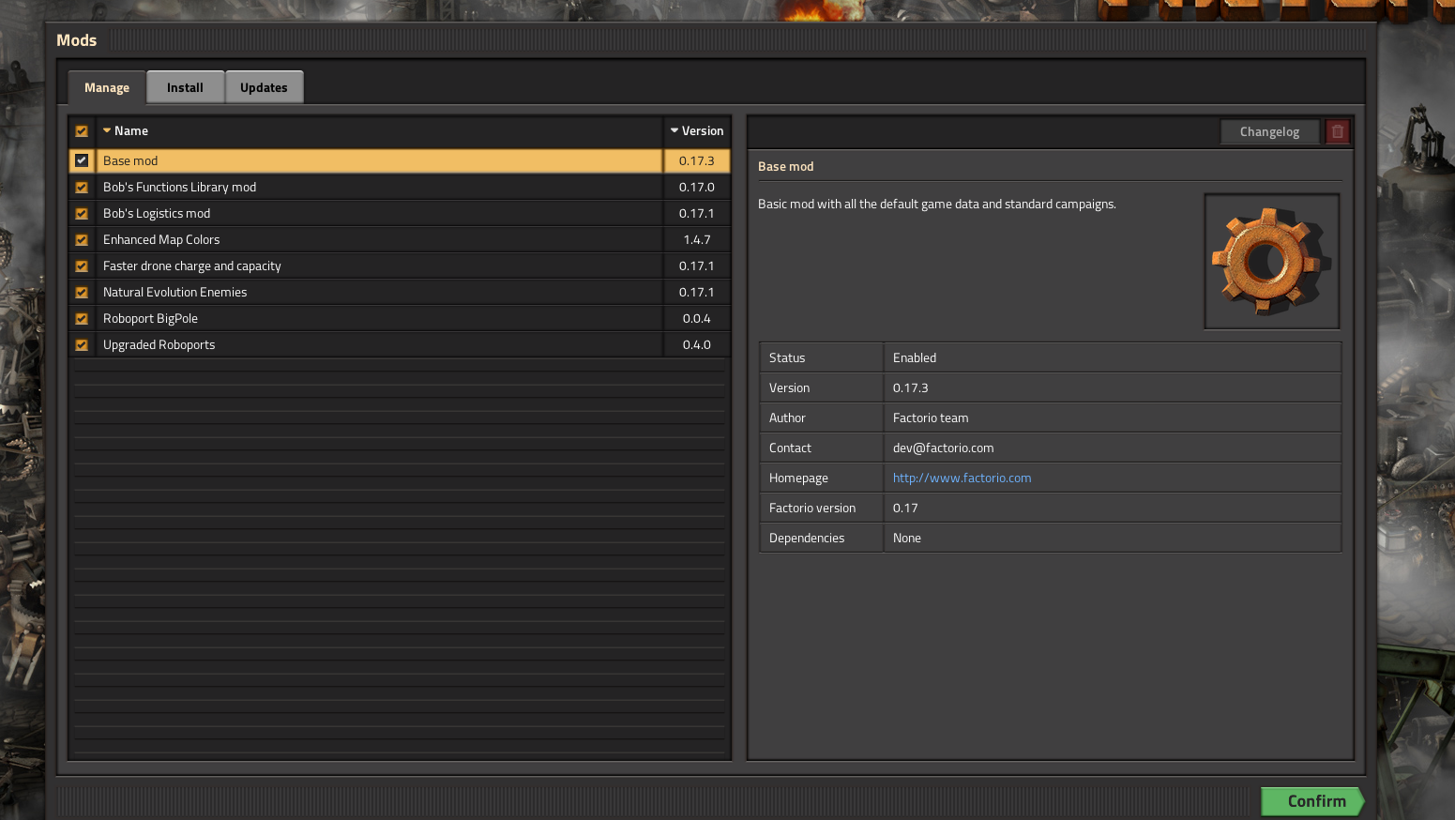Uncheck the Enhanced Map Colors mod
Viewport: 1455px width, 820px height.
coord(82,239)
